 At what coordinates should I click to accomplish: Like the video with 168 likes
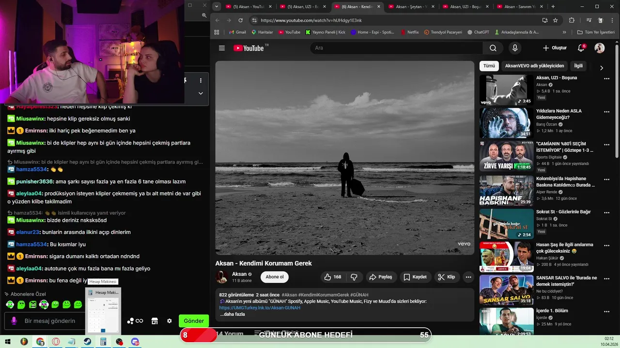pos(333,277)
